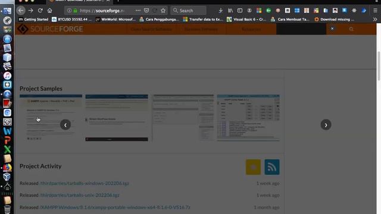Close the current SourceForge browser tab
Image resolution: width=381 pixels, height=214 pixels.
[x=108, y=1]
